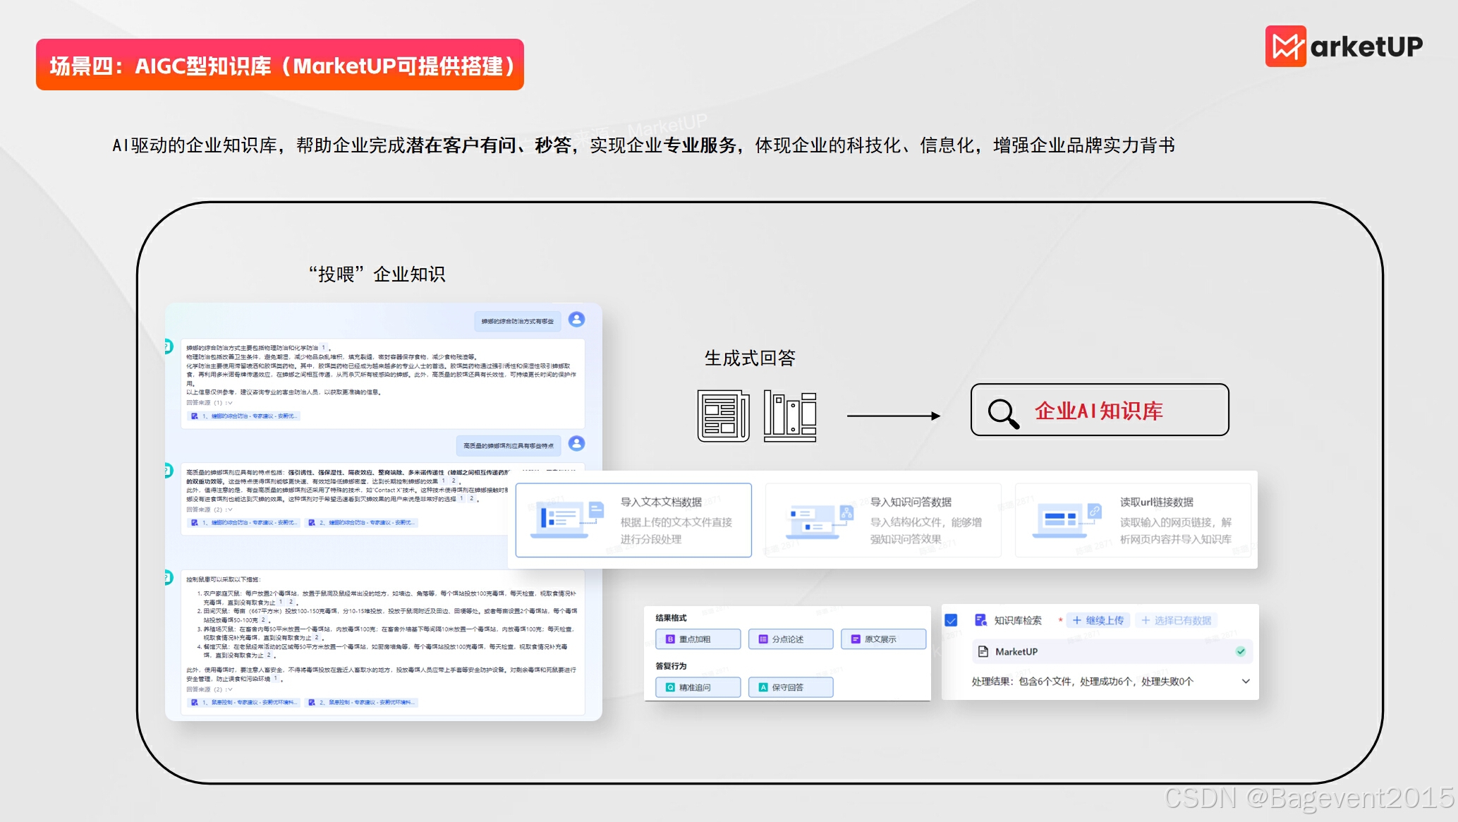Click the user avatar beside second chat question

(576, 444)
